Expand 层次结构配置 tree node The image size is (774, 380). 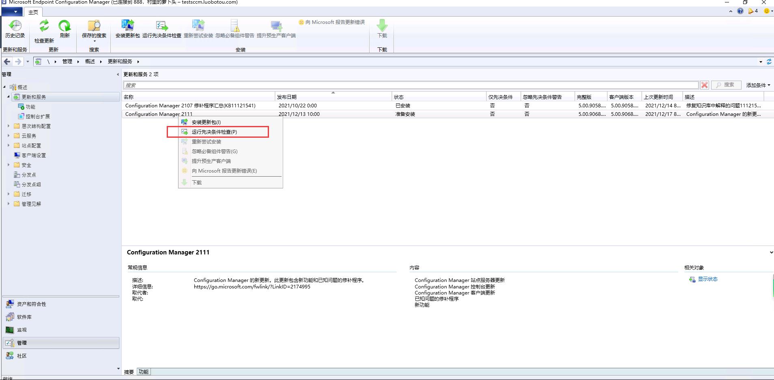(9, 126)
